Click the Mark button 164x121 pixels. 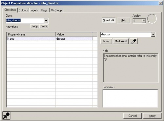pyautogui.click(x=106, y=41)
